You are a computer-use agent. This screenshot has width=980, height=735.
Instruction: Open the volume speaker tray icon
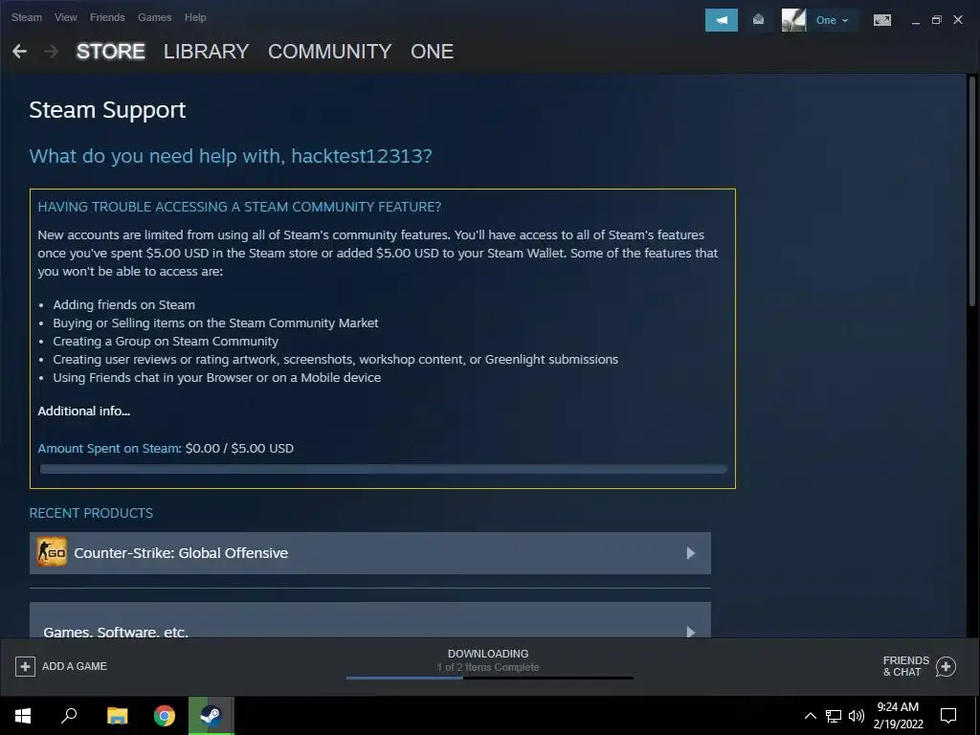click(857, 716)
